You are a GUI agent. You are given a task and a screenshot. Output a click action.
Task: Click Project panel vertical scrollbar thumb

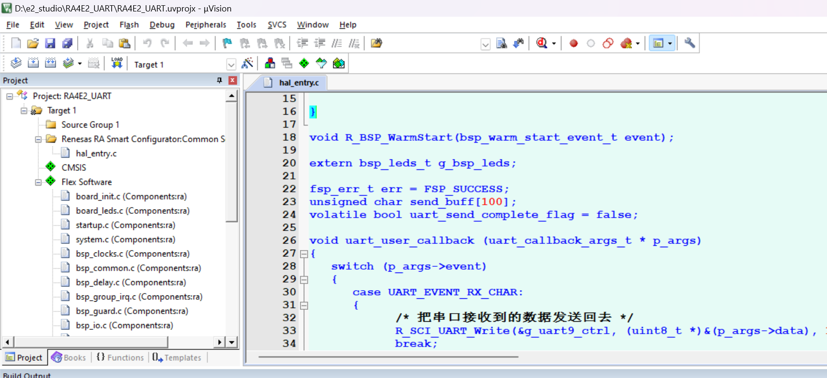pos(232,162)
